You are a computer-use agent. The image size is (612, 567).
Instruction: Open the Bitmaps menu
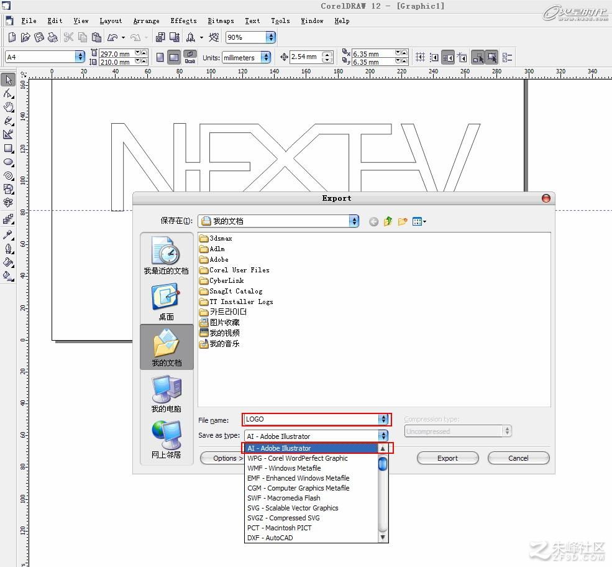click(221, 21)
